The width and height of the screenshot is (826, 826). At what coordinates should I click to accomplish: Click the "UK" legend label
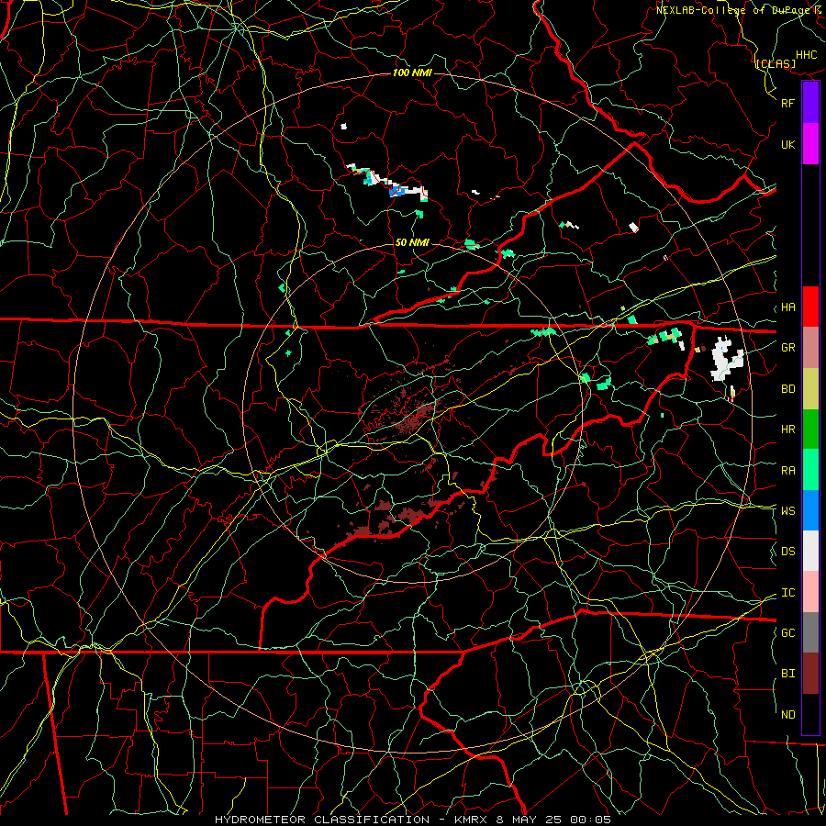[x=788, y=144]
